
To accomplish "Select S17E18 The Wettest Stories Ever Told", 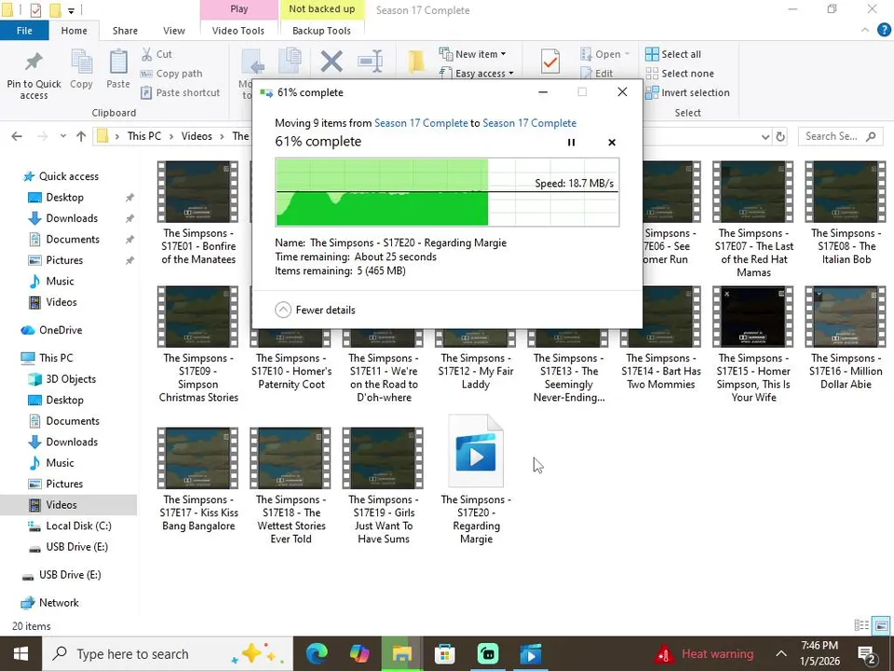I will (291, 486).
